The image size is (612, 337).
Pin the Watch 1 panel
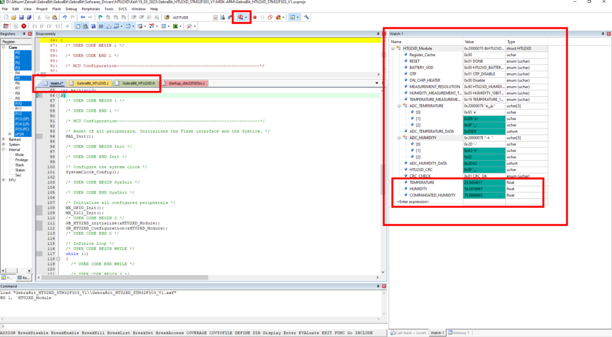coord(602,34)
